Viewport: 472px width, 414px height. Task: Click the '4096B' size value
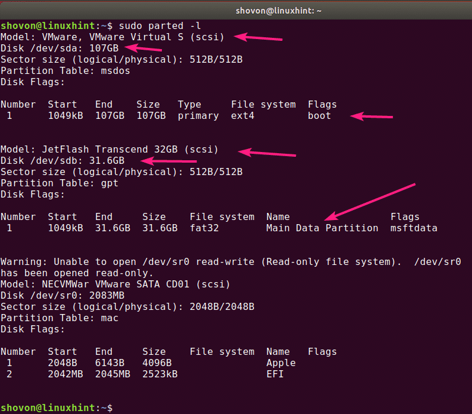(157, 363)
